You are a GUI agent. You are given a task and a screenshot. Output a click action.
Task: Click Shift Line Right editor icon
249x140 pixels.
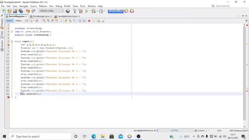[84, 21]
